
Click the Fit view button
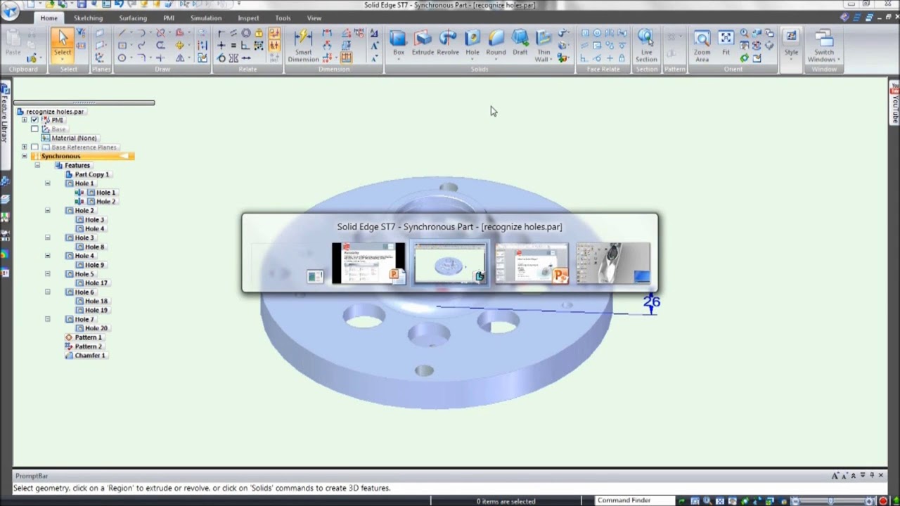726,44
